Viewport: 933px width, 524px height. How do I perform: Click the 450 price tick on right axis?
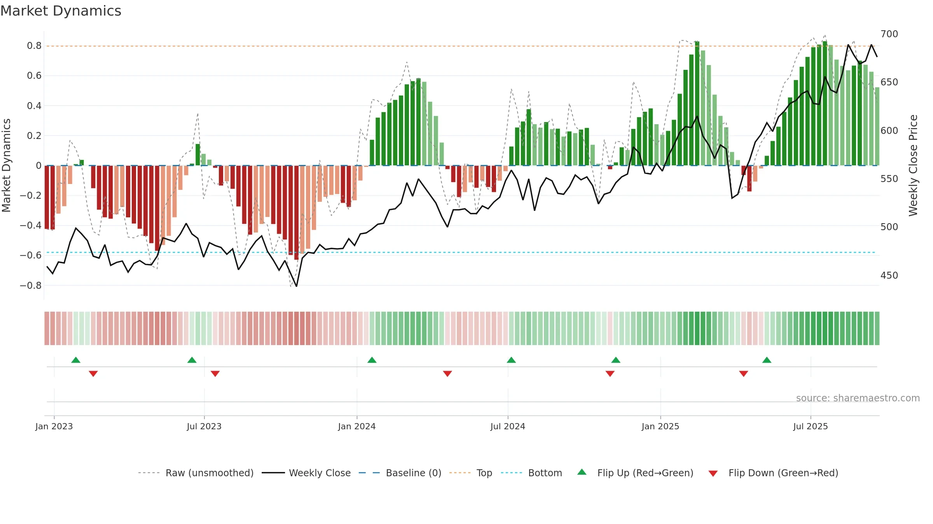point(889,276)
